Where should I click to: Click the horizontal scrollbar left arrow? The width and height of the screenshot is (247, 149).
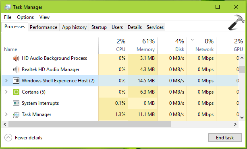click(x=5, y=125)
